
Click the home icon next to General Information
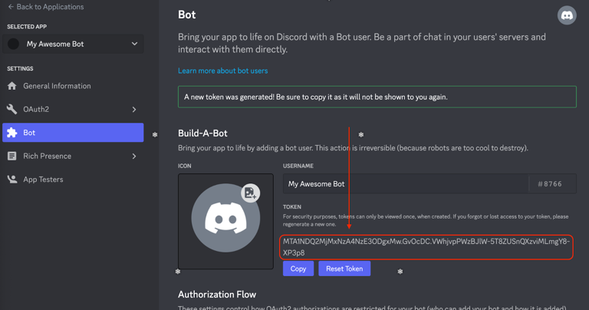(12, 86)
